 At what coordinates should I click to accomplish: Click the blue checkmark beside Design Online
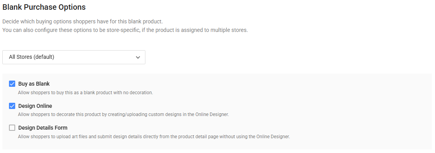pos(12,106)
